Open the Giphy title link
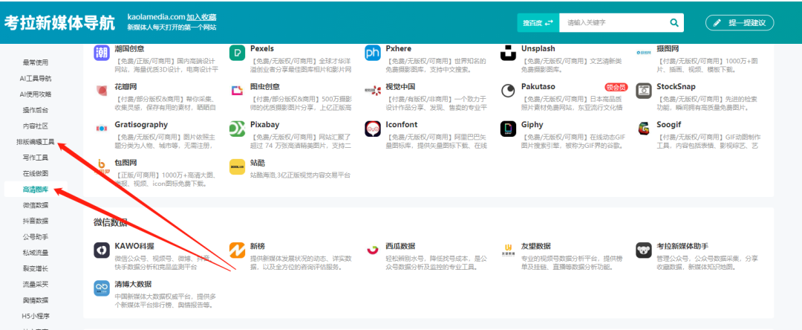The width and height of the screenshot is (802, 330). [x=532, y=124]
